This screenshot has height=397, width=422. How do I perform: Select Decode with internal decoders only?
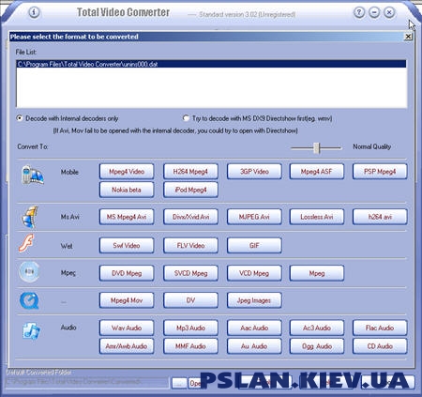(20, 118)
